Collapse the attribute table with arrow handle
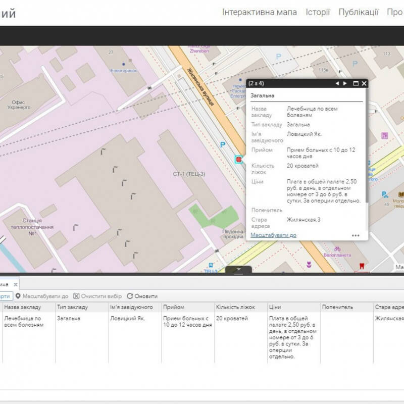The width and height of the screenshot is (404, 404). point(238,270)
